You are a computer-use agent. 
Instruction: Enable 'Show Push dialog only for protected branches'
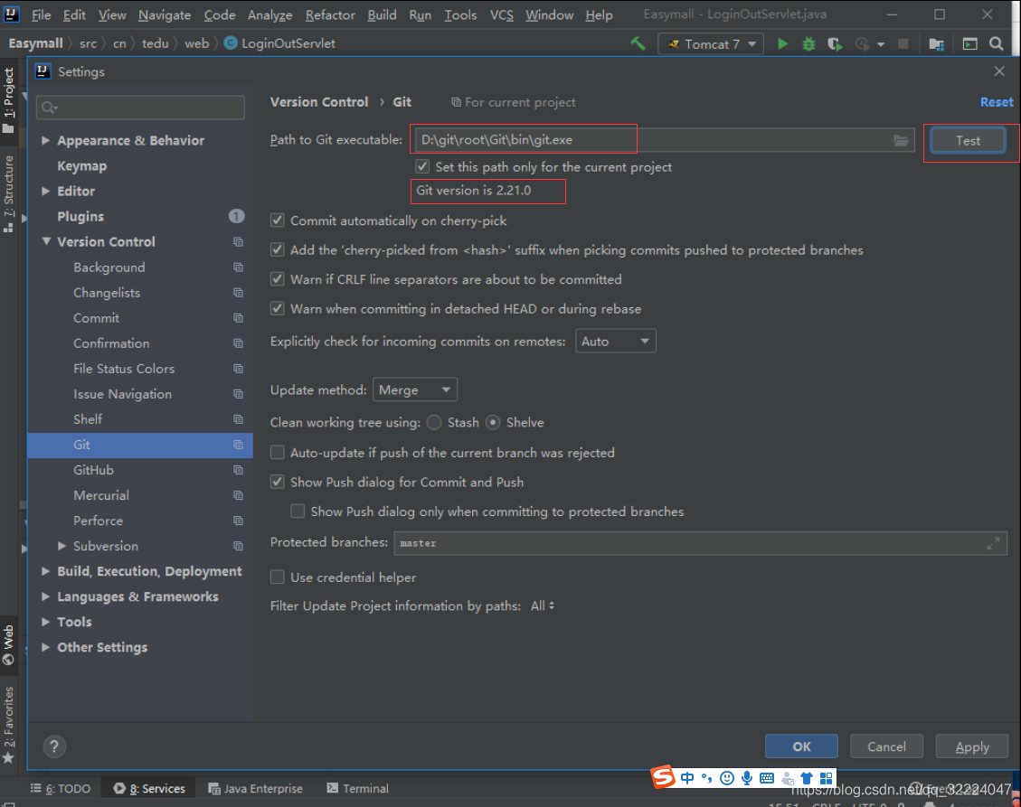[298, 511]
